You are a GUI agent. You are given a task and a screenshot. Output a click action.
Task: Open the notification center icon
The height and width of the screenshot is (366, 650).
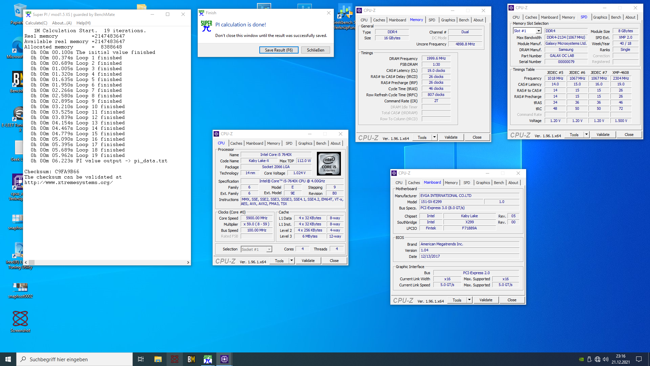[639, 359]
